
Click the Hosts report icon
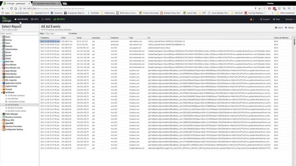click(x=4, y=37)
